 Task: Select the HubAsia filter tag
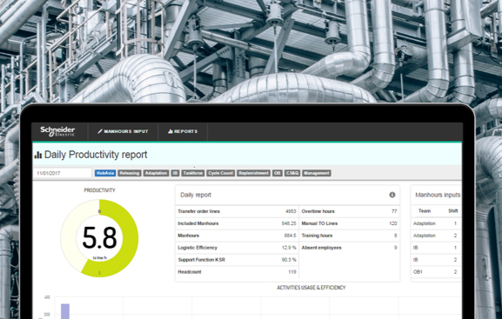point(105,173)
